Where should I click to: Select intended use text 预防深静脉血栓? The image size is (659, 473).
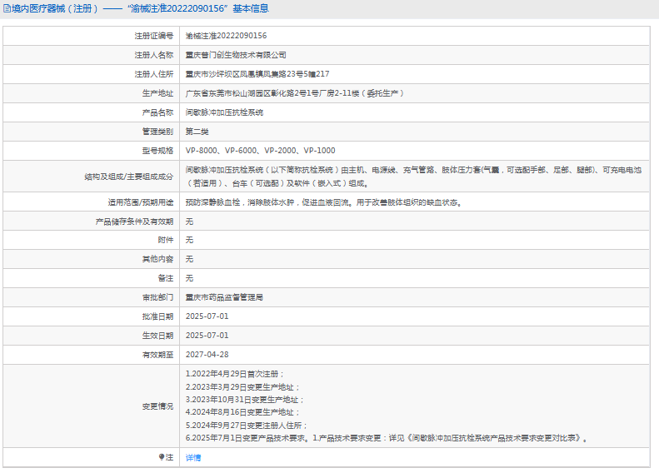(x=323, y=202)
